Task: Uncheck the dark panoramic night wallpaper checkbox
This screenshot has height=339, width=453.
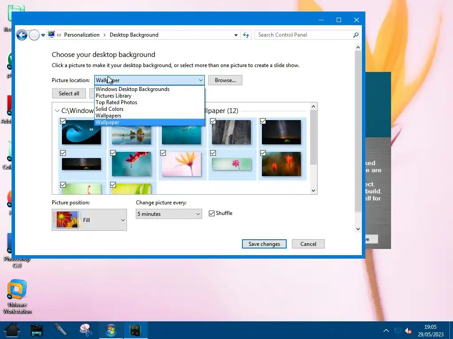Action: coord(63,153)
